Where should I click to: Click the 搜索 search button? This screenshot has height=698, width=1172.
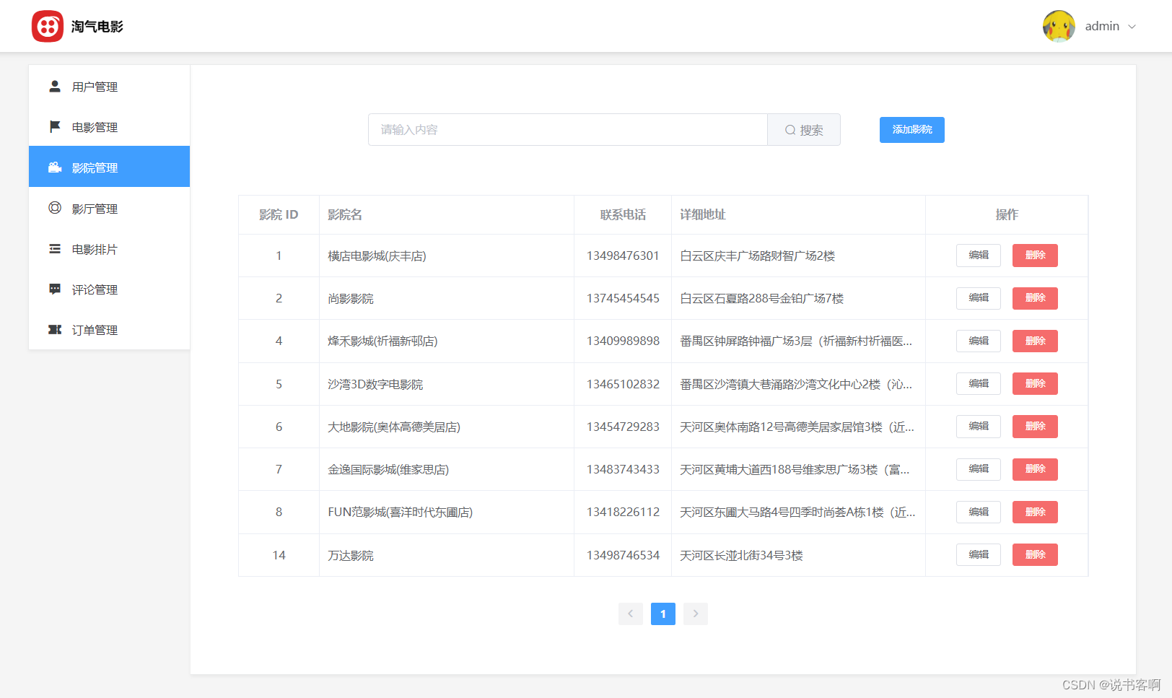pyautogui.click(x=804, y=130)
